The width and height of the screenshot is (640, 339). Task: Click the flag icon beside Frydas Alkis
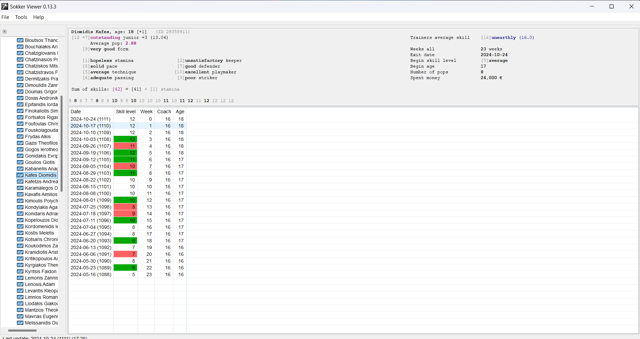20,137
